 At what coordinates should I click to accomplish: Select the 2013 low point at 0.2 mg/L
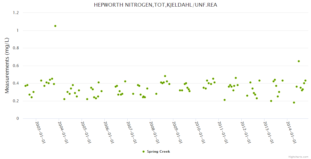(271, 101)
